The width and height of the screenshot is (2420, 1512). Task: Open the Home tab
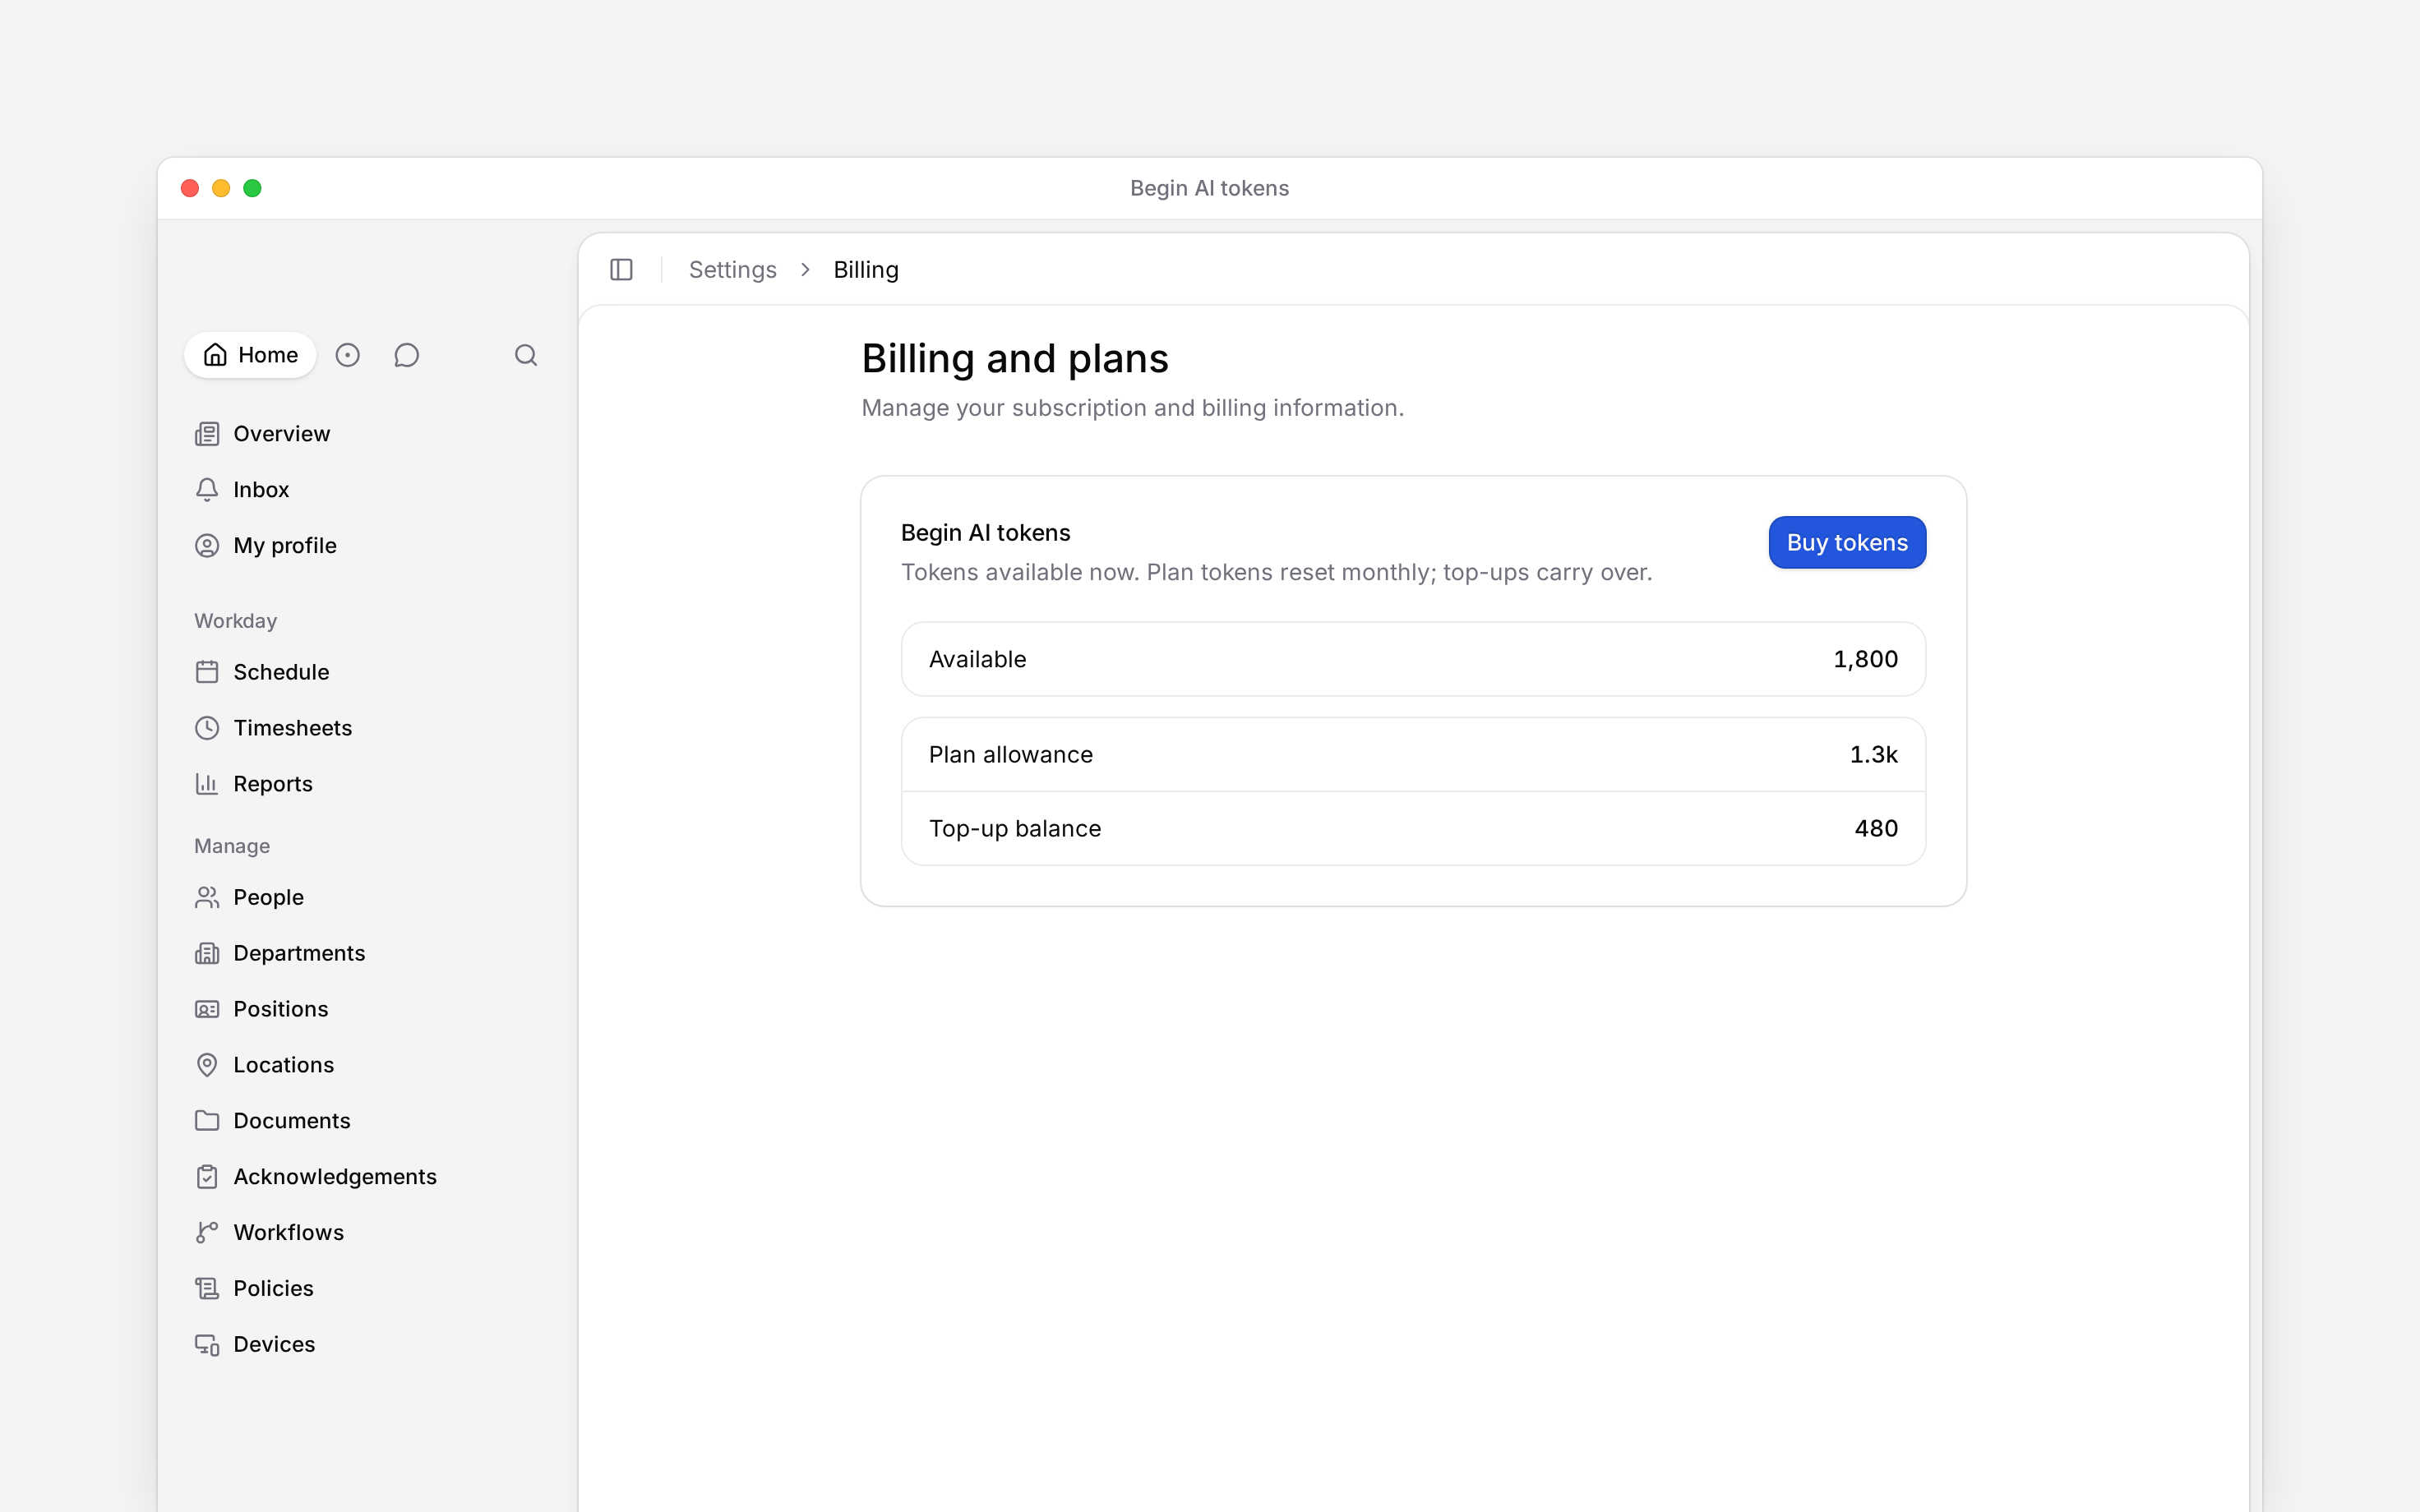(x=250, y=355)
